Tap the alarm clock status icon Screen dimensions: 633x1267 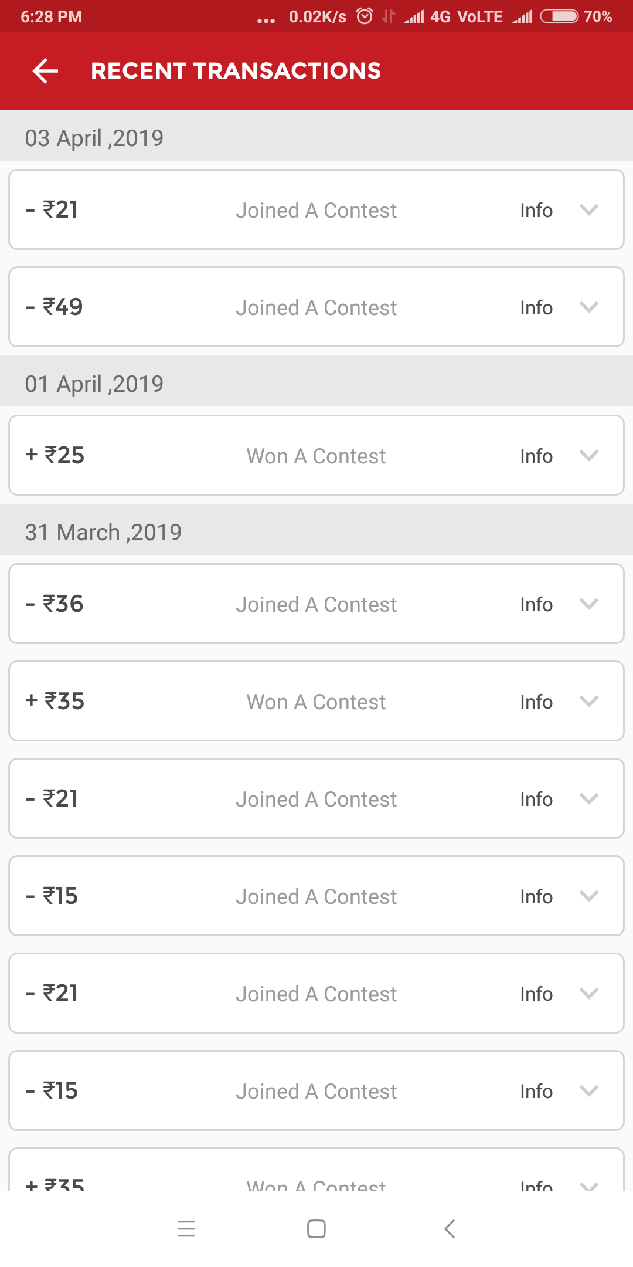[365, 16]
